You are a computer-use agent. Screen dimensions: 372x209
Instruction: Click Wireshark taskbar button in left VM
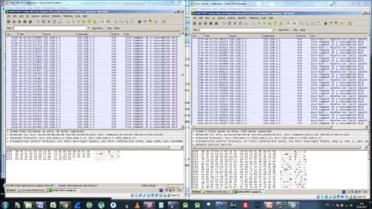(64, 191)
